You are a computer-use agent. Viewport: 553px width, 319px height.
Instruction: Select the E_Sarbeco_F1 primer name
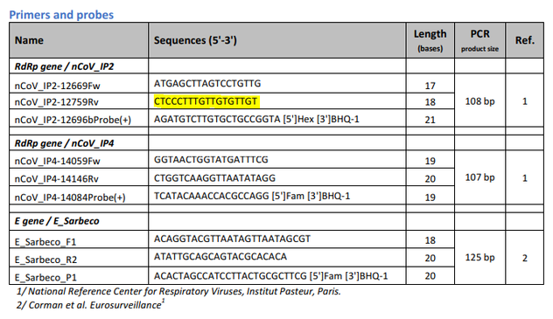pyautogui.click(x=45, y=242)
